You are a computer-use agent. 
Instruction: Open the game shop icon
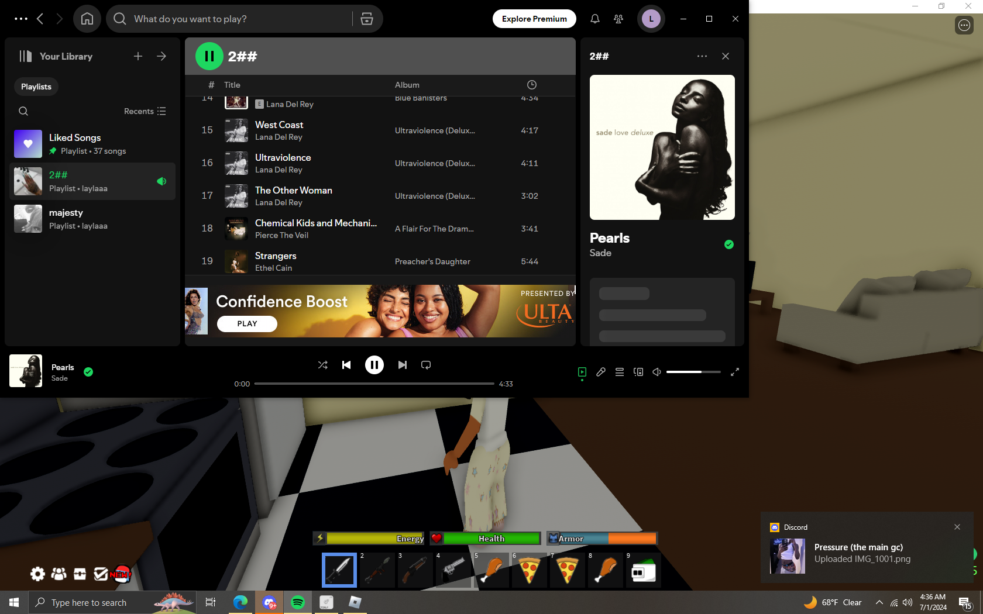tap(80, 574)
